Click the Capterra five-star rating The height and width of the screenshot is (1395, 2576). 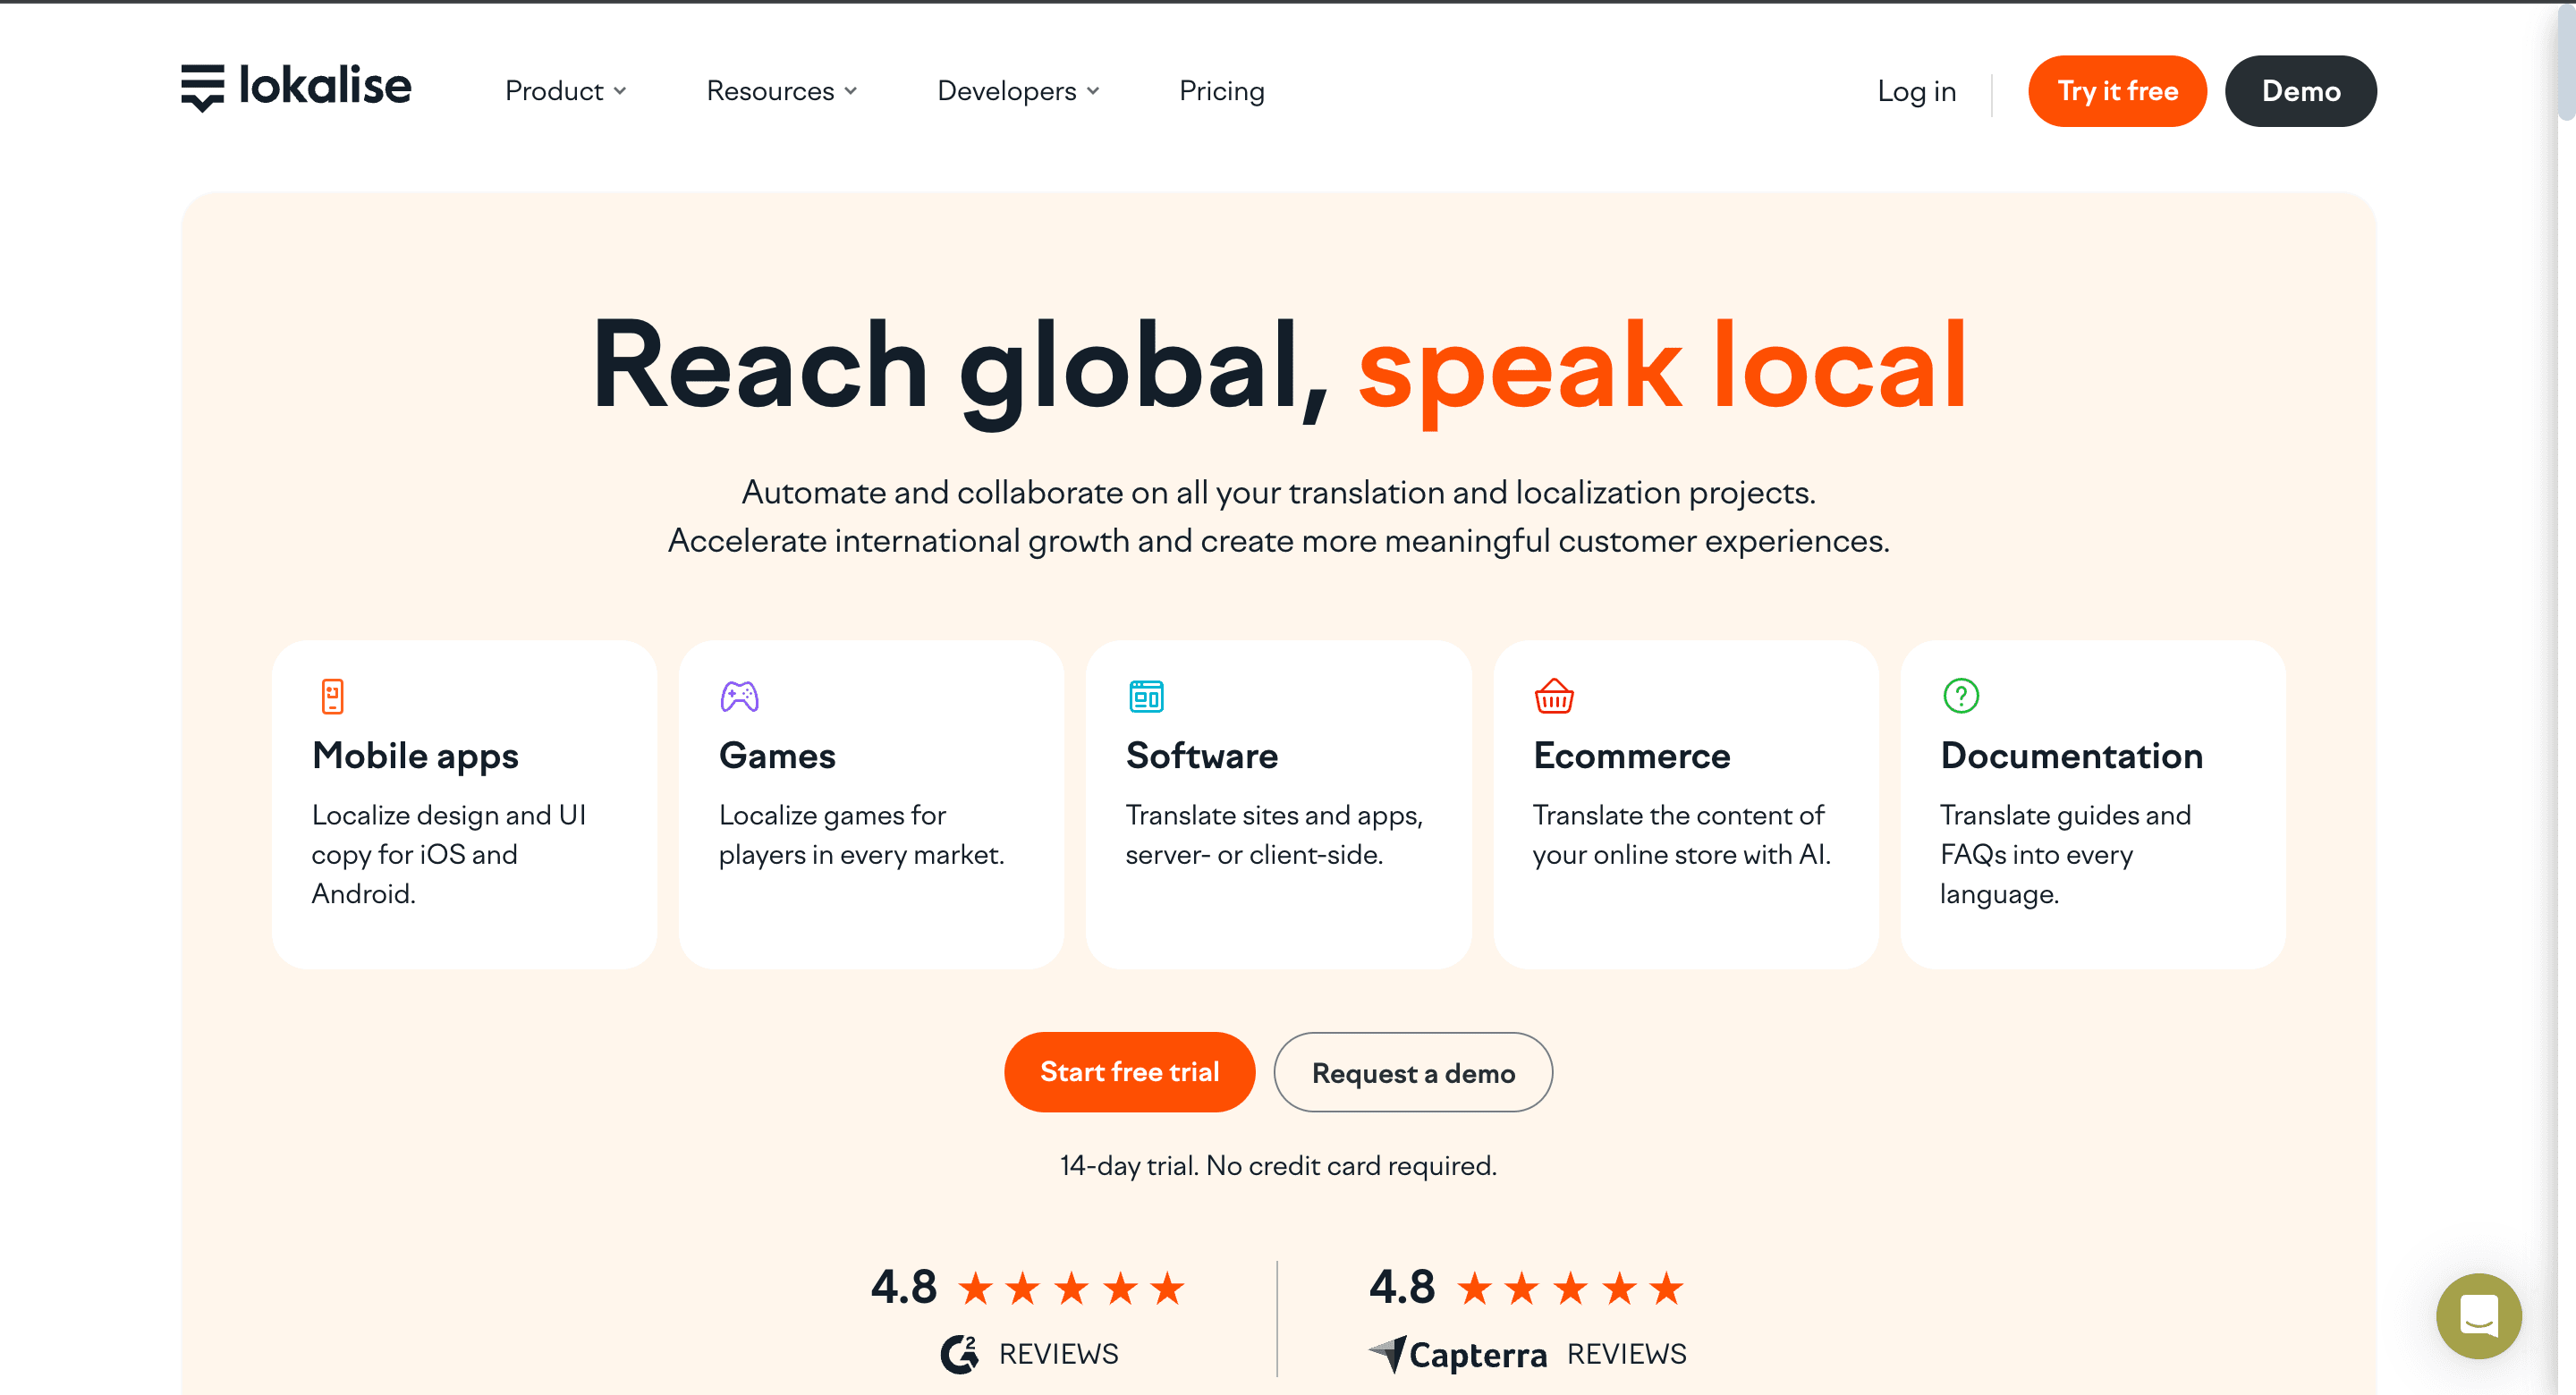pos(1570,1288)
